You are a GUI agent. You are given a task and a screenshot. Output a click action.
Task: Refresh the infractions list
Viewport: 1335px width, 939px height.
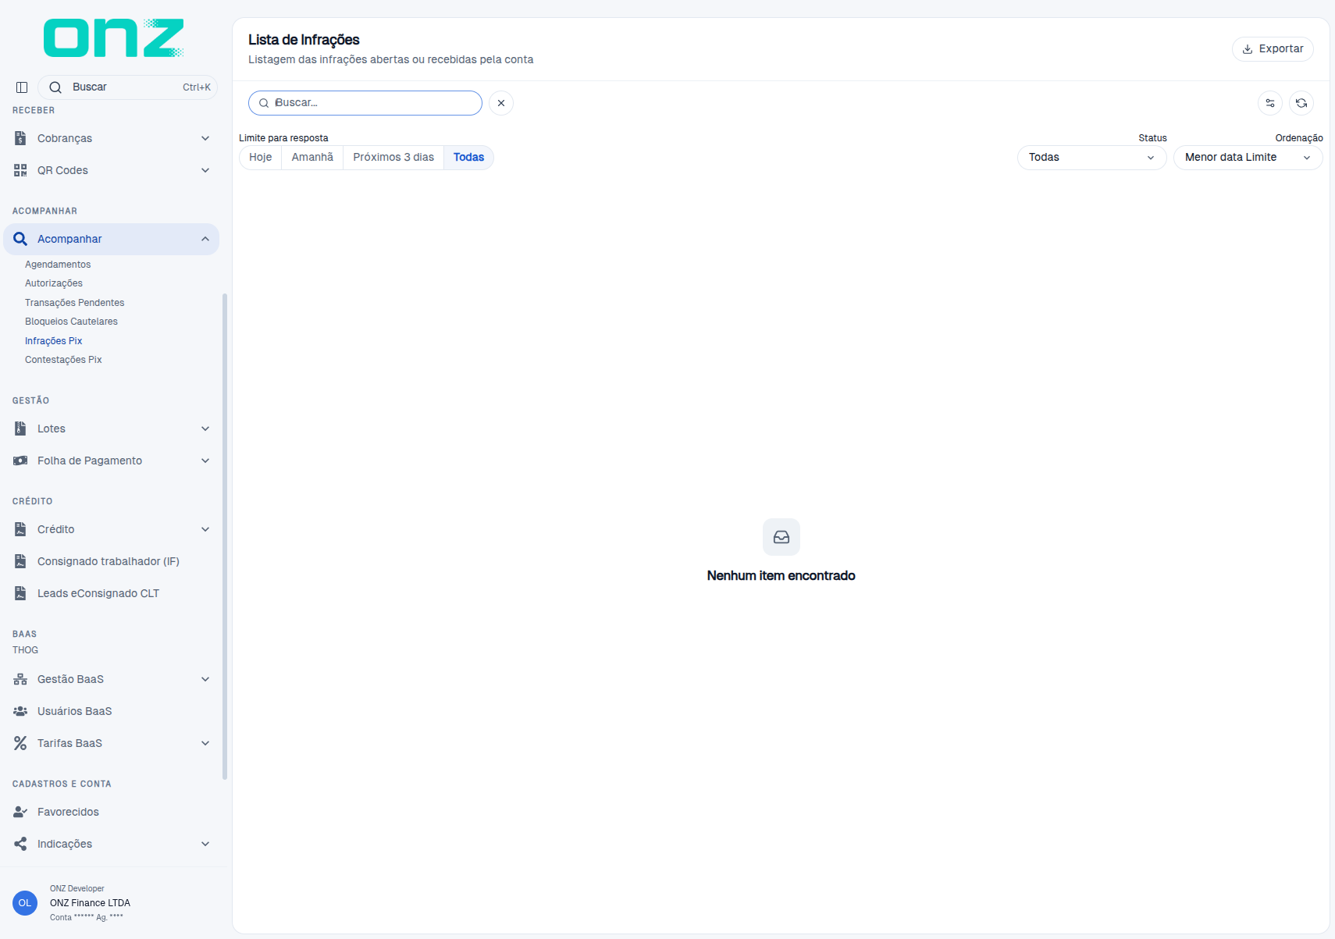(1301, 103)
